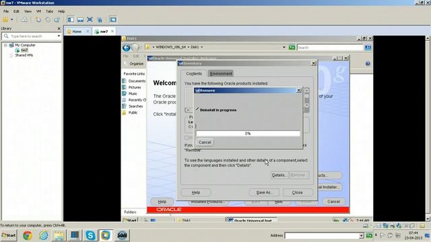Image resolution: width=431 pixels, height=242 pixels.
Task: Click the console view toolbar icon
Action: pos(113,19)
